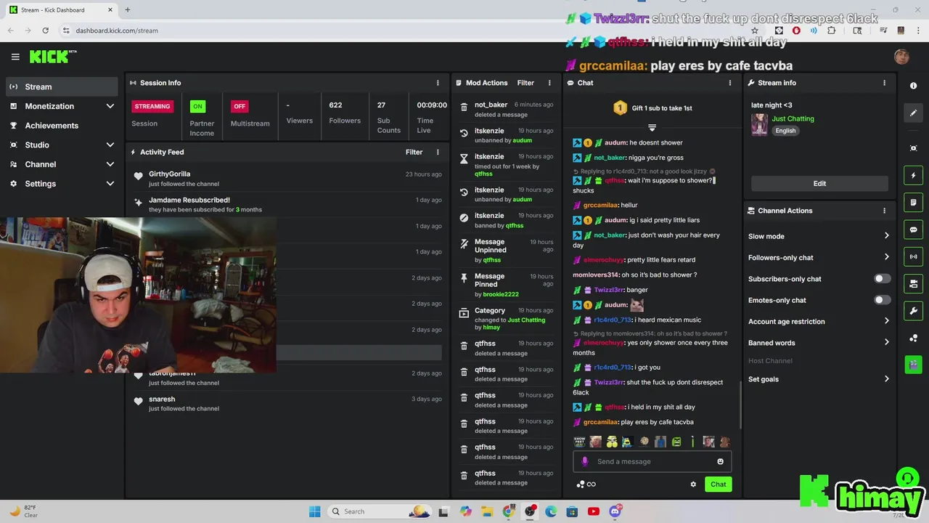Select Stream in the sidebar
The height and width of the screenshot is (523, 929).
(x=62, y=86)
